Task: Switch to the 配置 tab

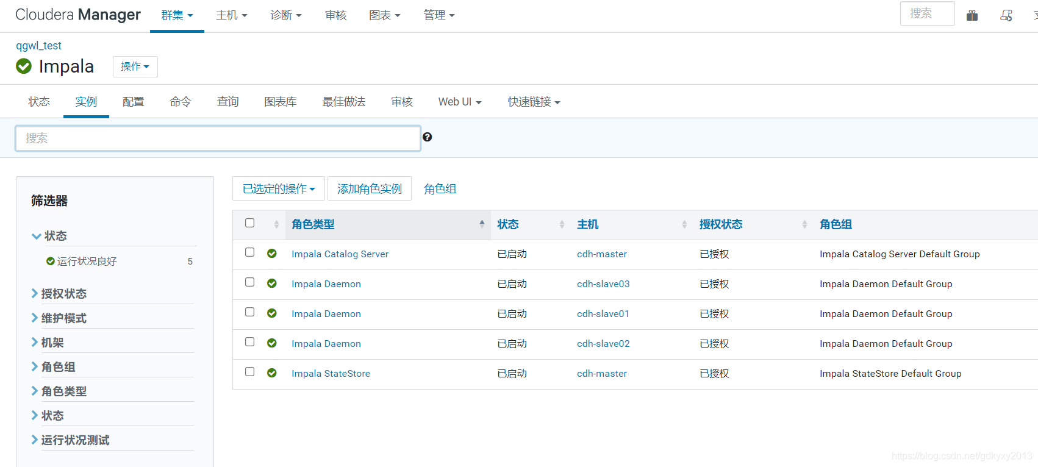Action: 134,102
